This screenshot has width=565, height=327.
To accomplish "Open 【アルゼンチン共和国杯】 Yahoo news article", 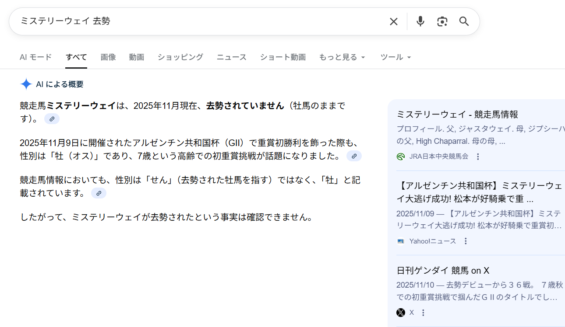I will tap(479, 192).
